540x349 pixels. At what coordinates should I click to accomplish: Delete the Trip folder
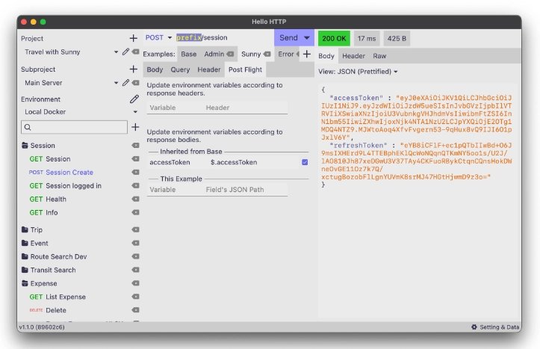point(136,229)
